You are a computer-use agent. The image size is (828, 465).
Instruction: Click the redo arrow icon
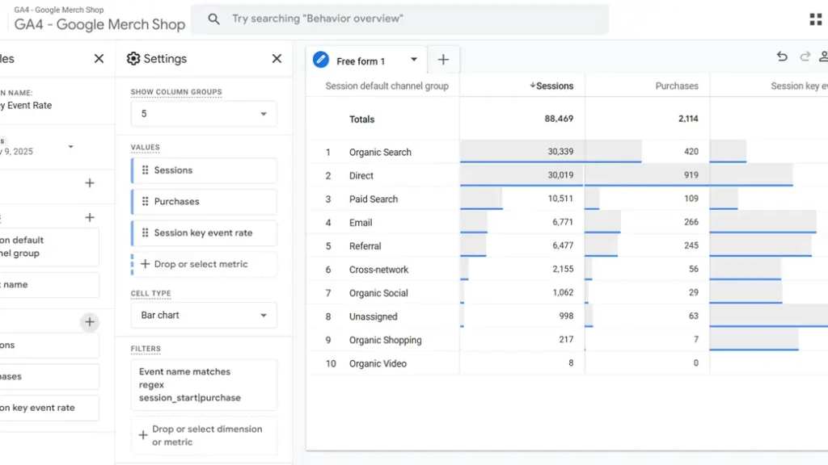[805, 57]
